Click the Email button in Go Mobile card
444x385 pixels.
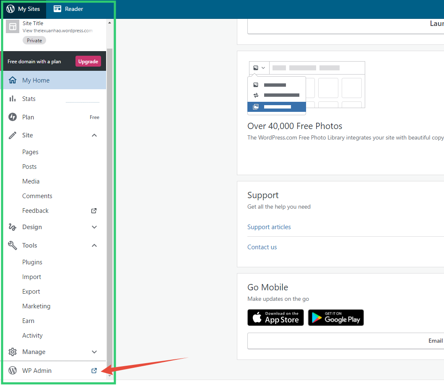click(x=345, y=341)
